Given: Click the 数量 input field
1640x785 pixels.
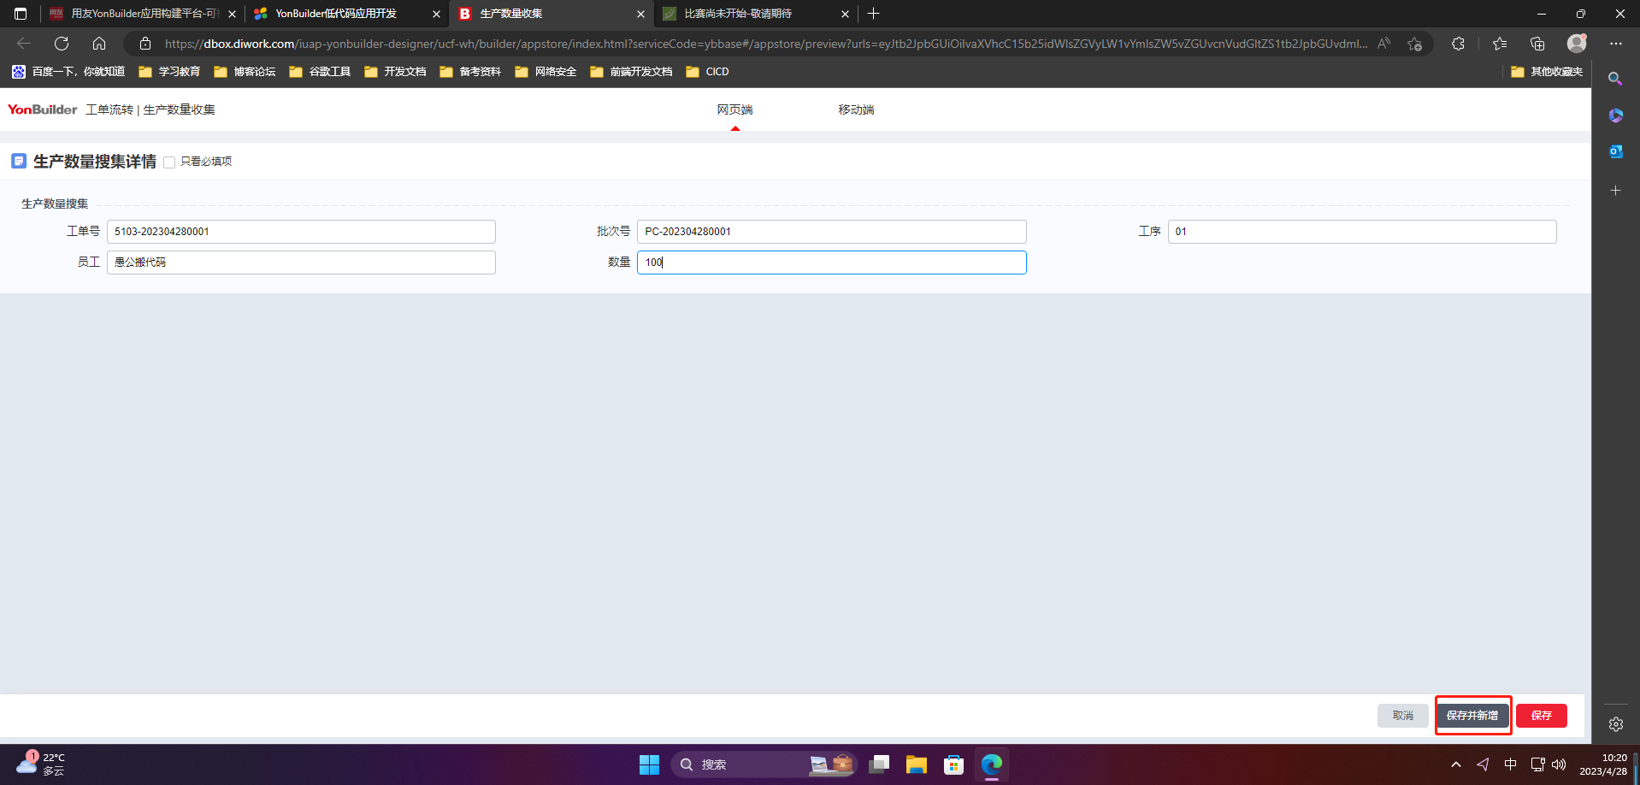Looking at the screenshot, I should click(832, 263).
